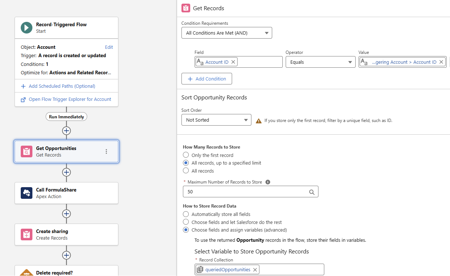The width and height of the screenshot is (450, 276).
Task: Click the Delete required? decision icon
Action: click(26, 272)
